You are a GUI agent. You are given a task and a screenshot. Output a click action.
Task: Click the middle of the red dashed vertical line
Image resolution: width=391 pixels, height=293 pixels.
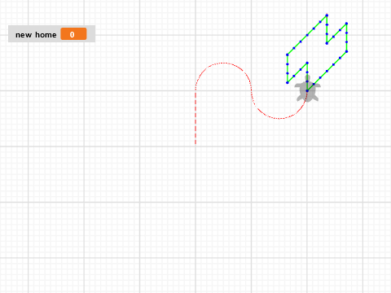coord(195,117)
